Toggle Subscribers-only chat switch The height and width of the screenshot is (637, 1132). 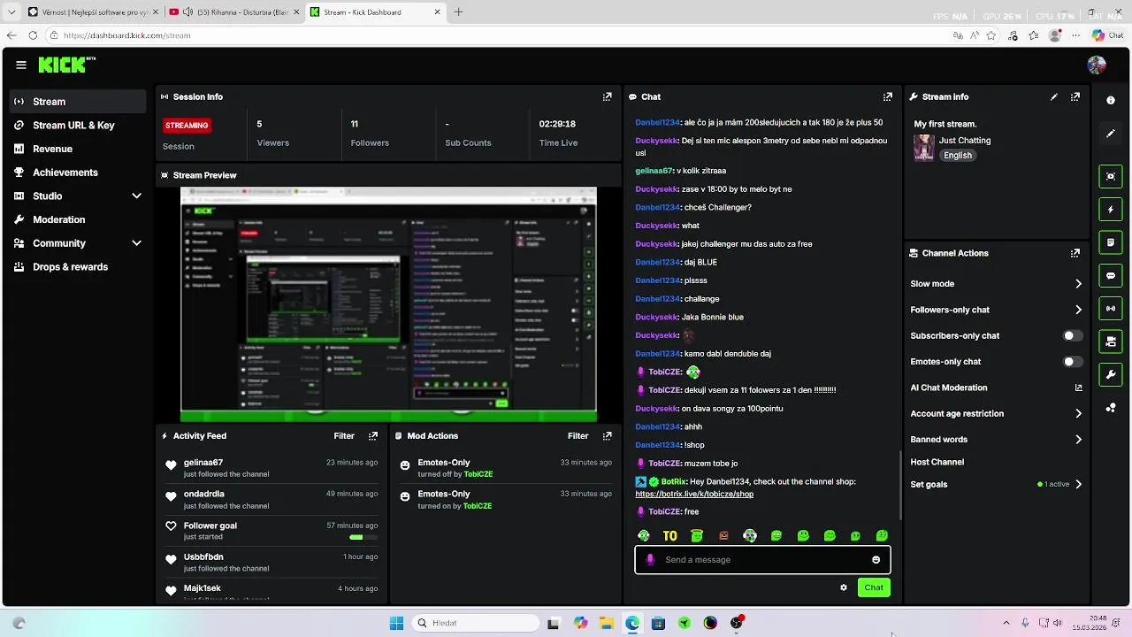[1071, 336]
